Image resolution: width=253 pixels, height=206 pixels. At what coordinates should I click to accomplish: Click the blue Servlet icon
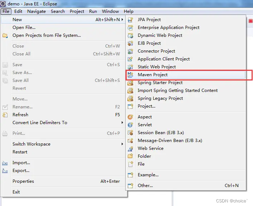point(130,125)
